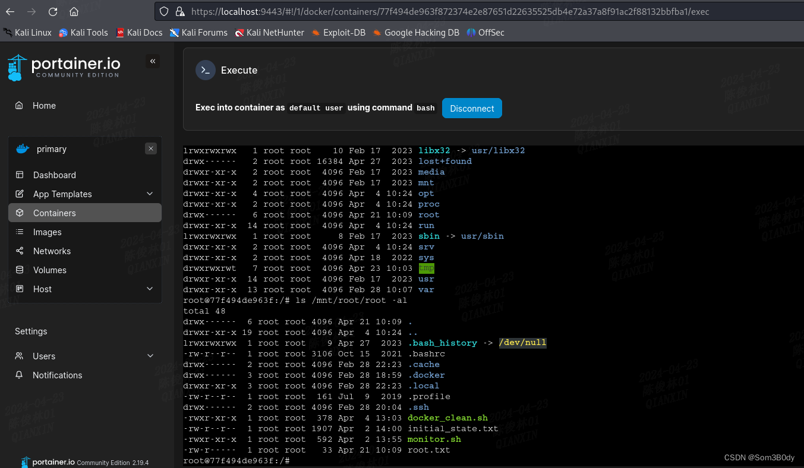The height and width of the screenshot is (468, 804).
Task: Select the primary environment label
Action: [x=52, y=149]
